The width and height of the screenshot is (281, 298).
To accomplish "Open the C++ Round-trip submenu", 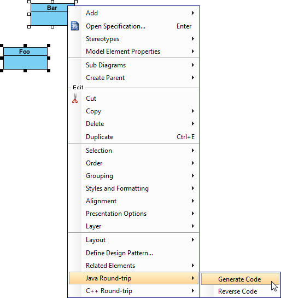I will tap(133, 291).
